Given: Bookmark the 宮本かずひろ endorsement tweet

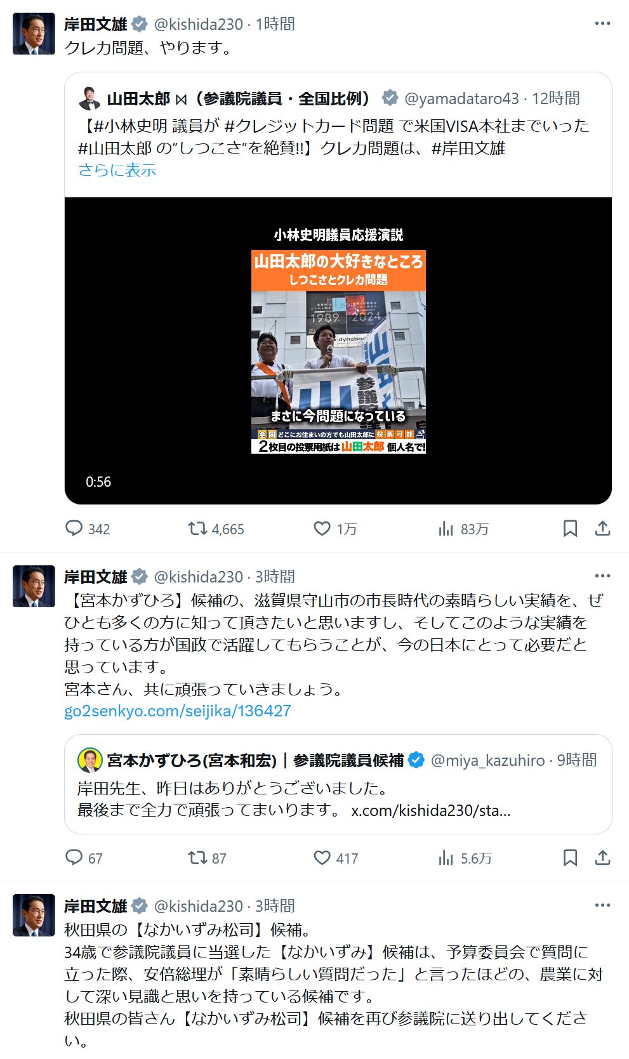Looking at the screenshot, I should pos(570,858).
